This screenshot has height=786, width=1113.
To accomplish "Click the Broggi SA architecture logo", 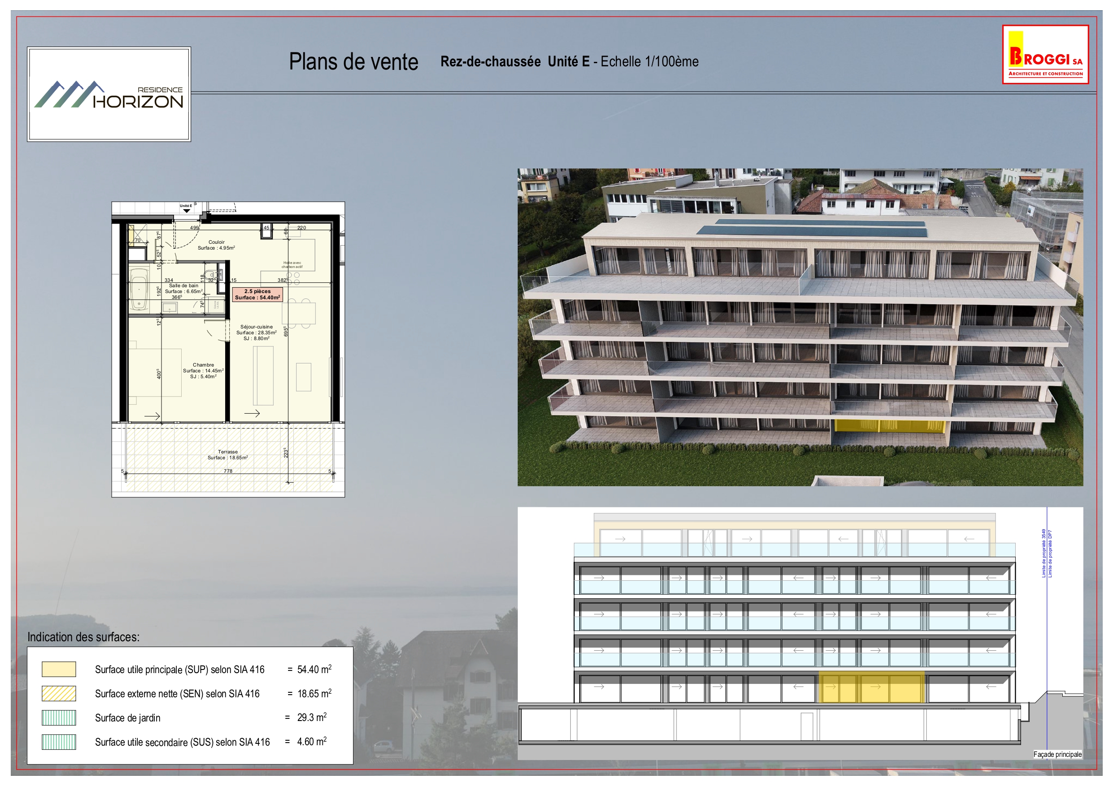I will click(x=1045, y=55).
